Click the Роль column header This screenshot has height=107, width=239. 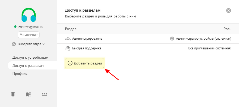(227, 29)
